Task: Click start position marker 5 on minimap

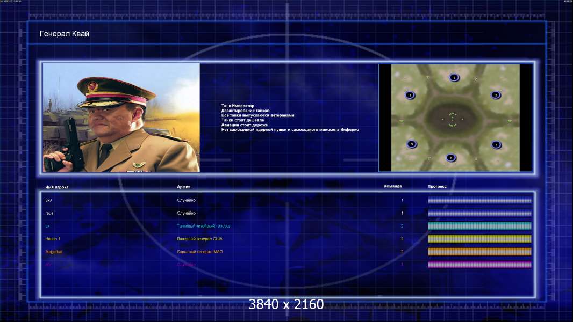Action: pos(451,158)
